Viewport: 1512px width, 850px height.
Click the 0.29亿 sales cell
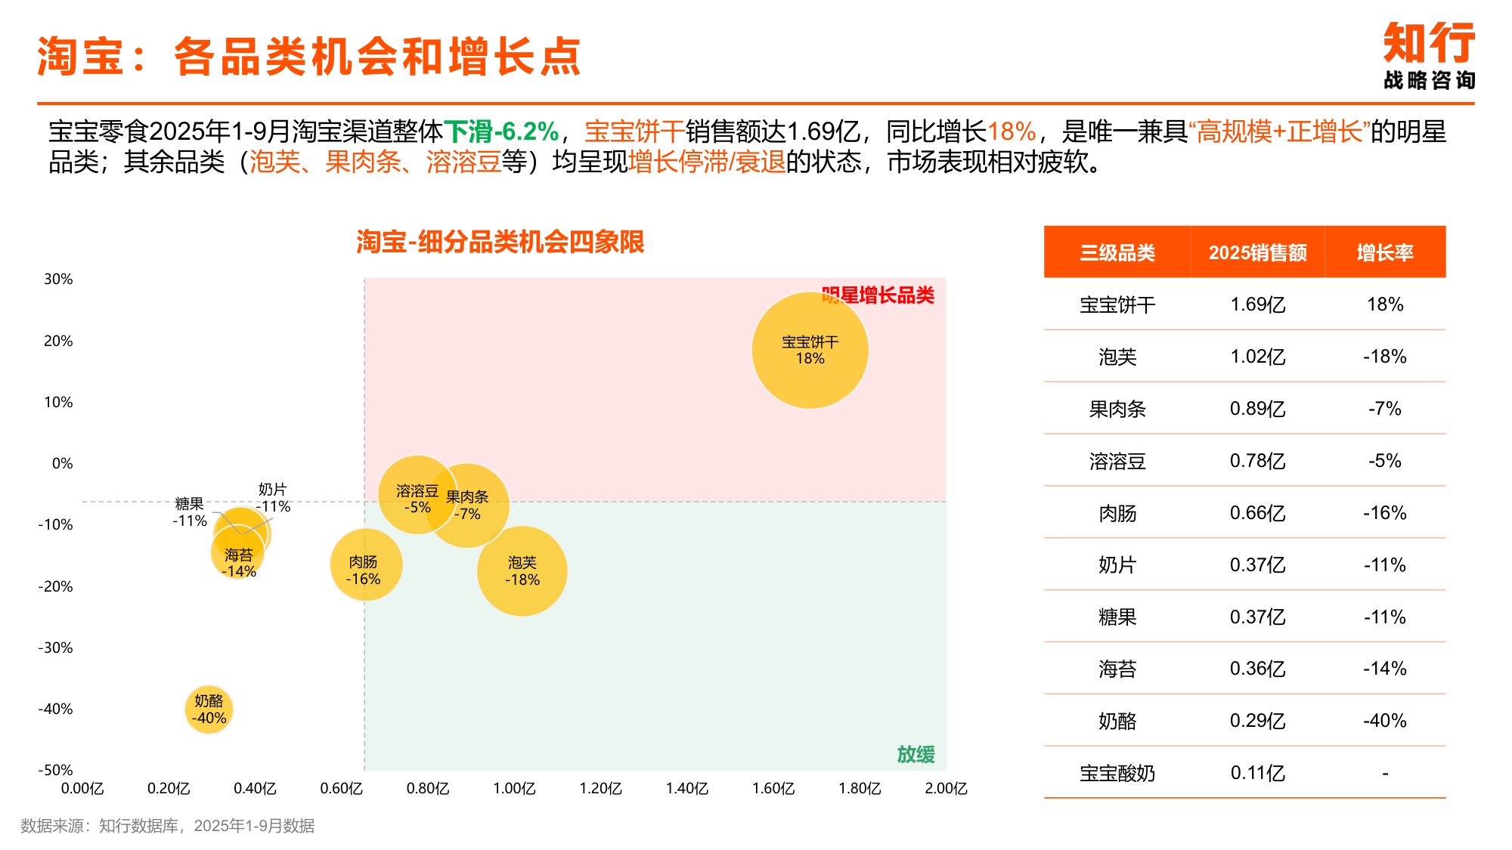pyautogui.click(x=1258, y=721)
